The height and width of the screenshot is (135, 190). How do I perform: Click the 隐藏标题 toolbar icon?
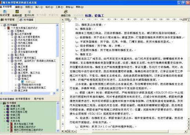point(17,12)
